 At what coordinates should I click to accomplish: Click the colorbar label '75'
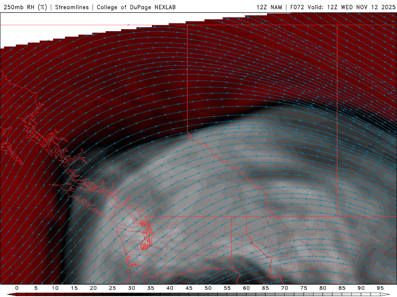304,288
